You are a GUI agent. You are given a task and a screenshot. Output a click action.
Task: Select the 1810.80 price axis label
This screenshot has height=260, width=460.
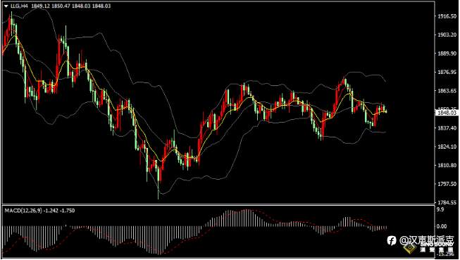(x=447, y=165)
